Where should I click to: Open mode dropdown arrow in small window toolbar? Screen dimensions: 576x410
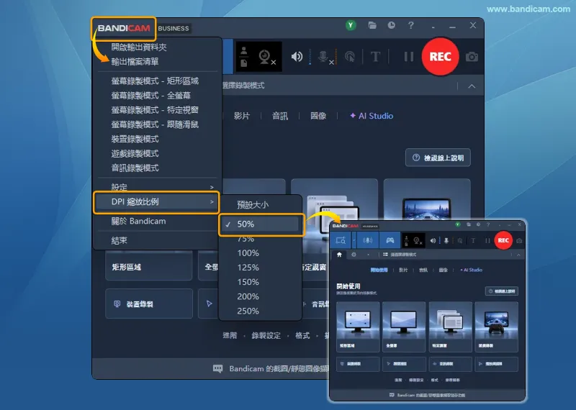point(354,241)
